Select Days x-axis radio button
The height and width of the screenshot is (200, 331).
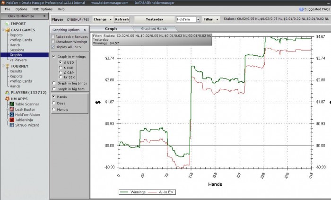click(53, 103)
